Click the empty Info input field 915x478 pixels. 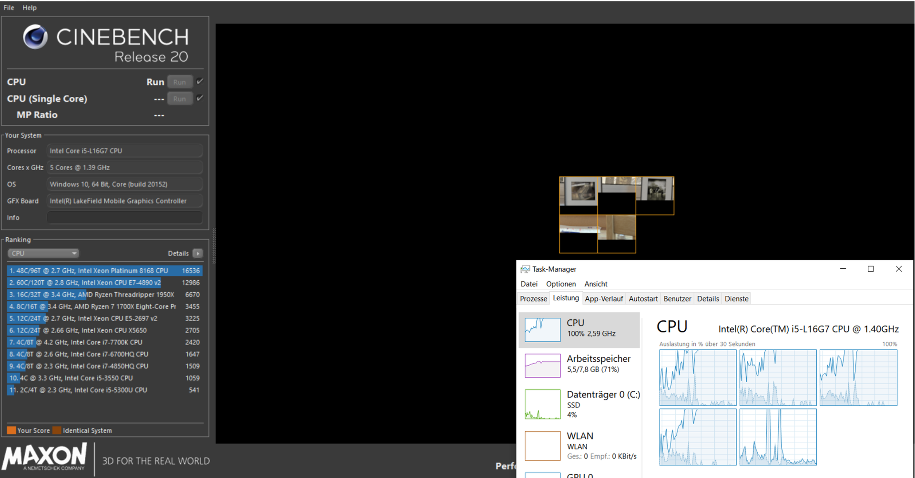(124, 217)
